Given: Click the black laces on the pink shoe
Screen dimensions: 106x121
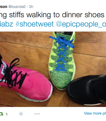Looking at the screenshot, I should click(x=13, y=74).
